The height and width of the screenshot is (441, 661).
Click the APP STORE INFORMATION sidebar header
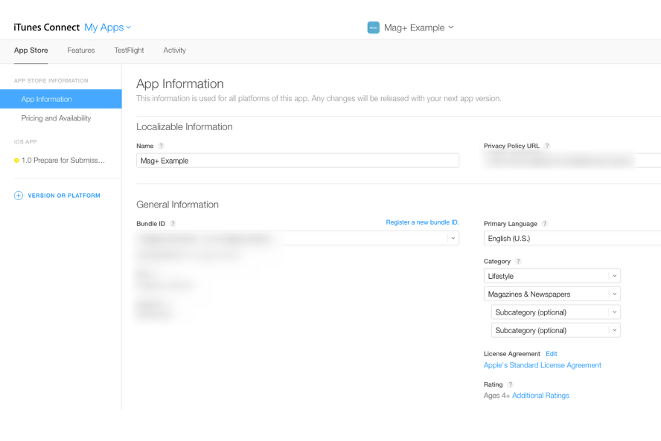click(x=51, y=80)
